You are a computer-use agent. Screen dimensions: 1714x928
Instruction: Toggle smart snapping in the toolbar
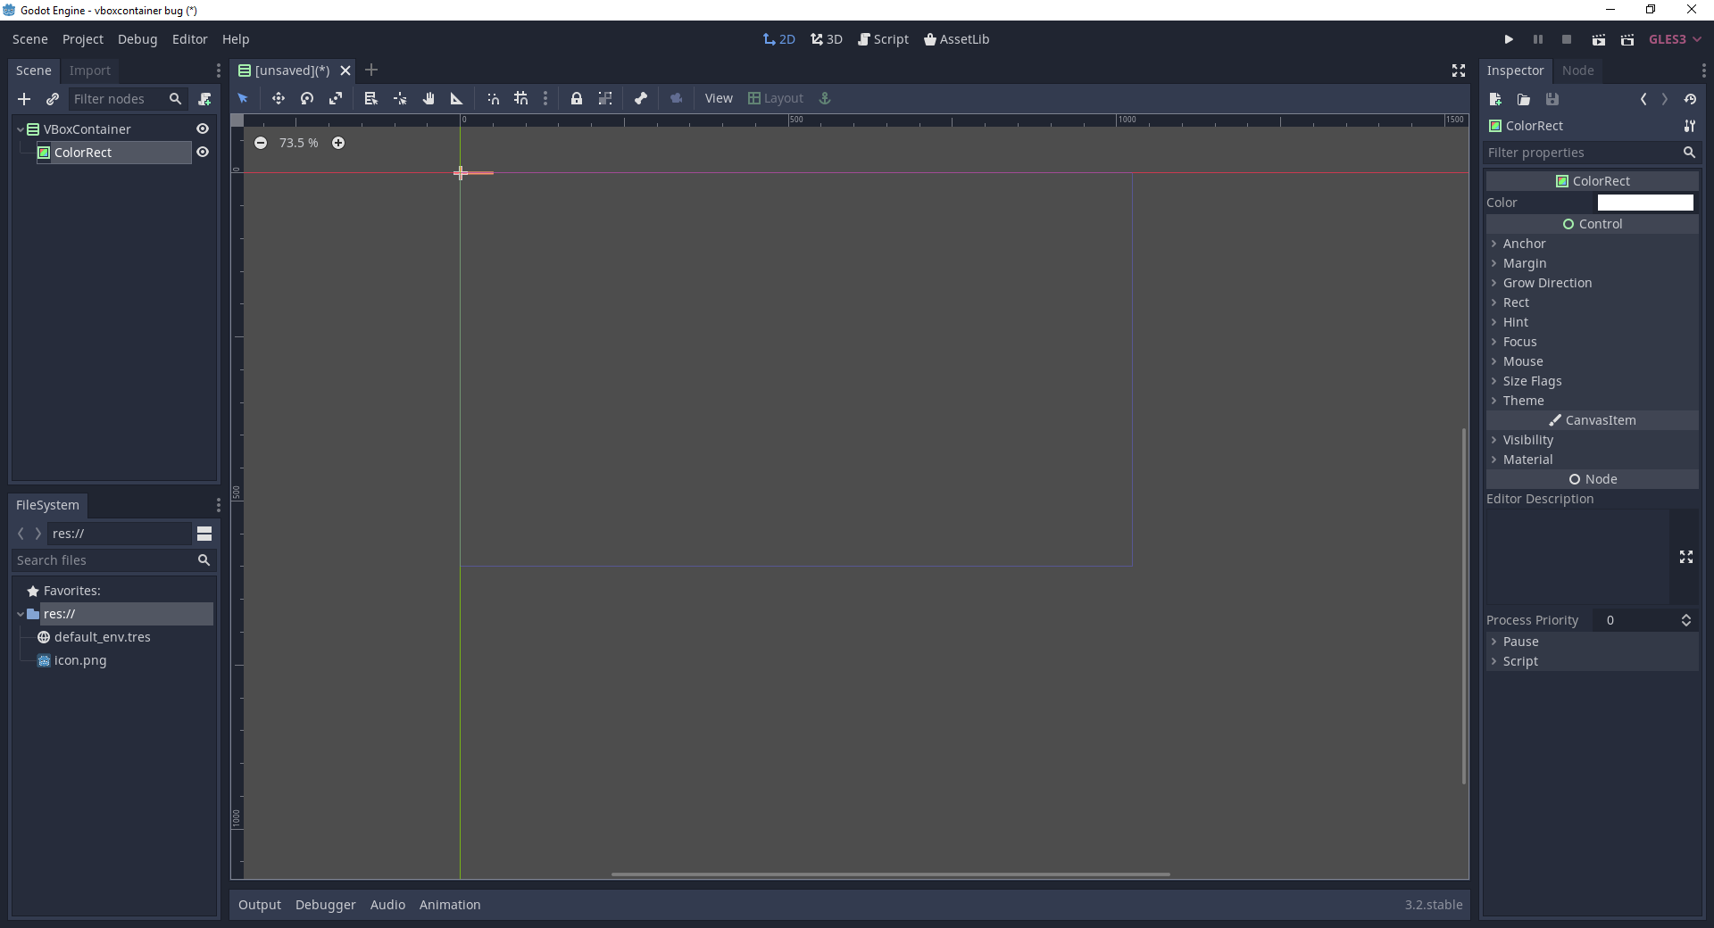[493, 98]
